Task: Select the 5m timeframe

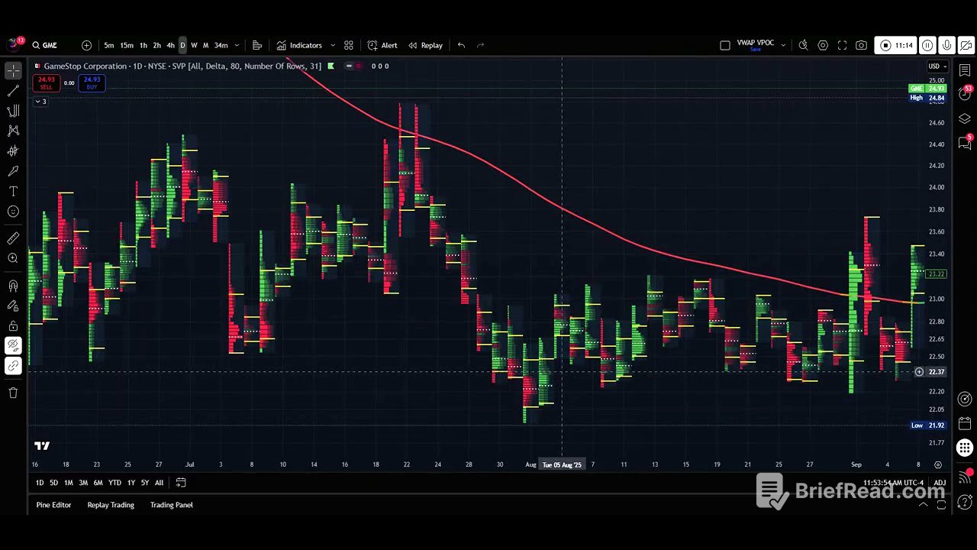Action: coord(109,45)
